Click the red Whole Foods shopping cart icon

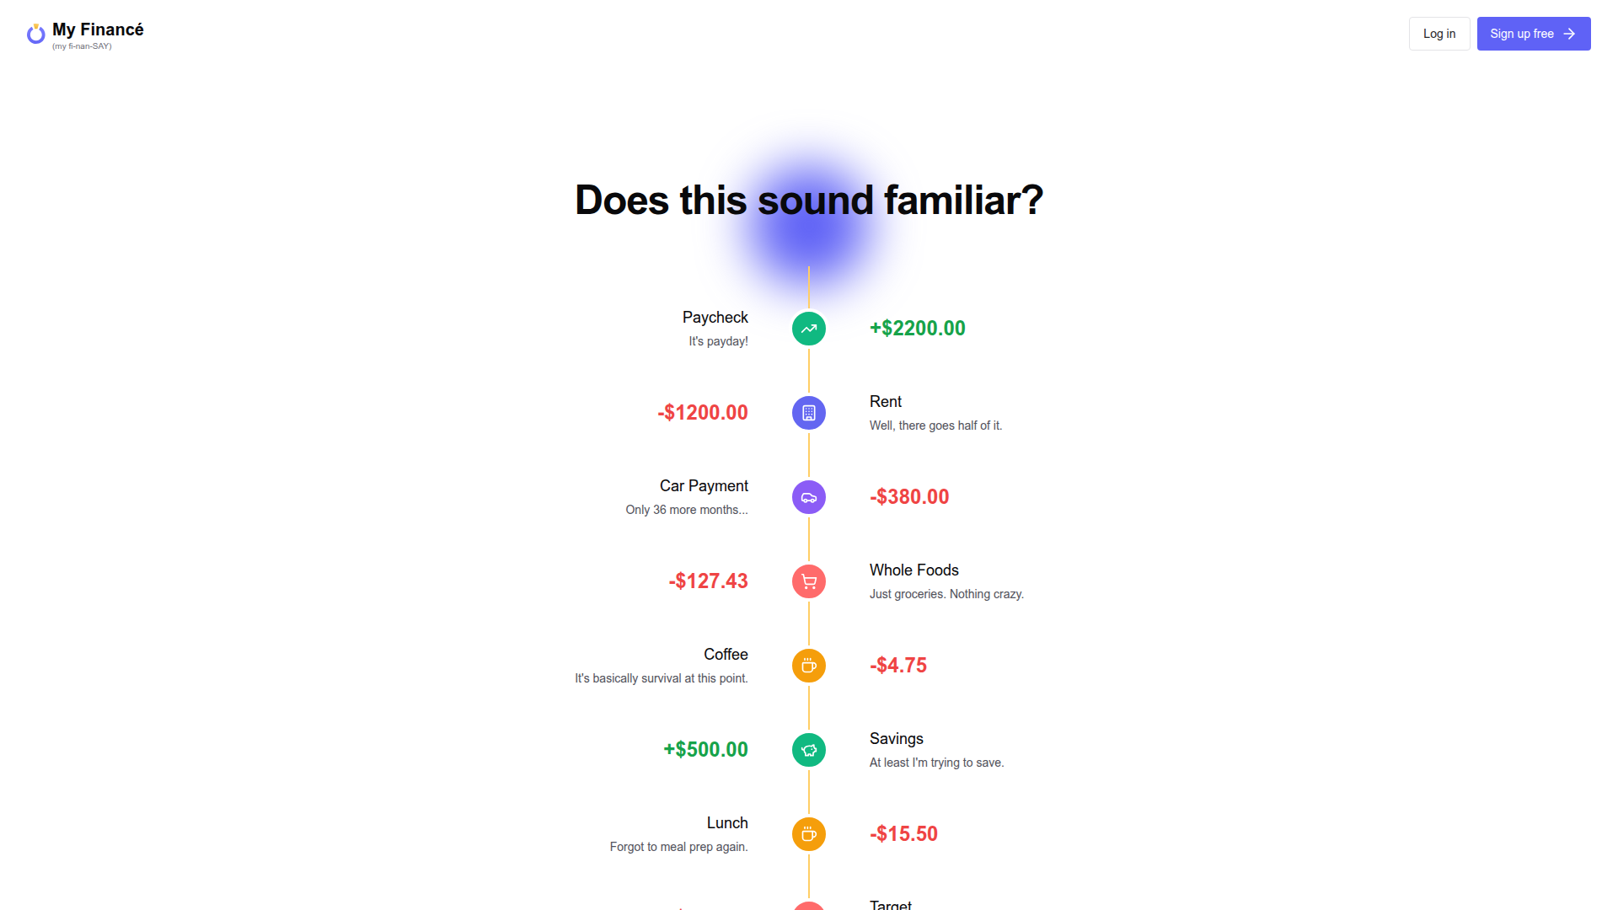(808, 581)
